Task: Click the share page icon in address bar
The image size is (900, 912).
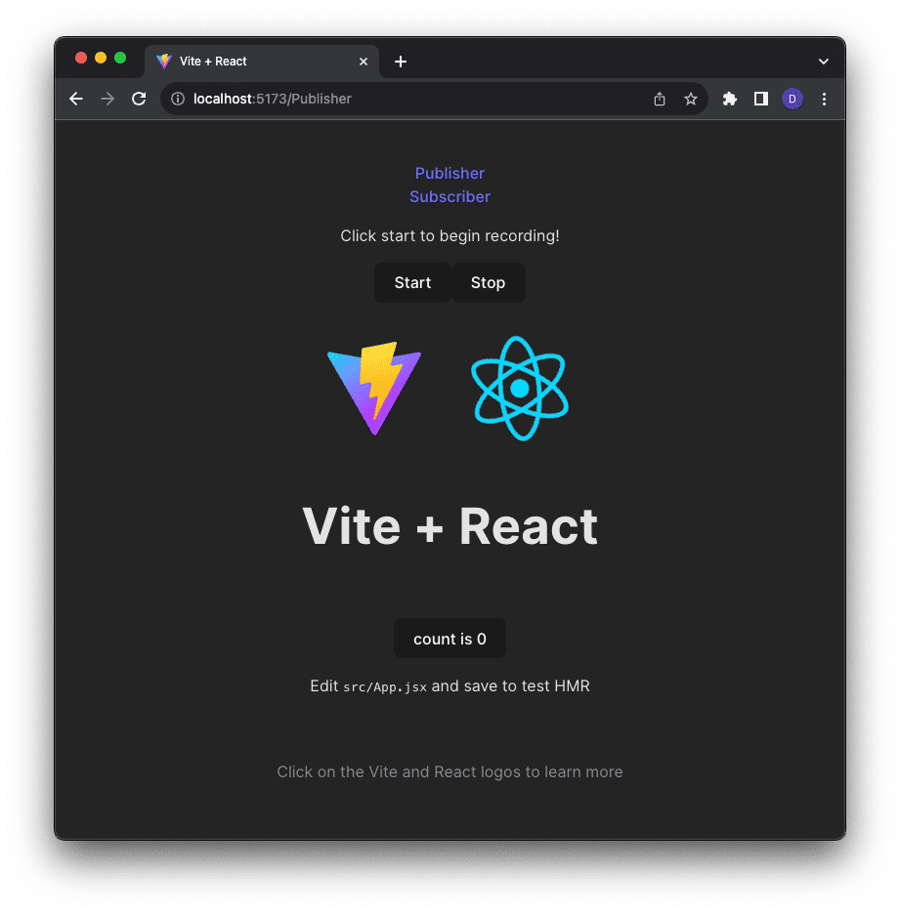Action: click(659, 99)
